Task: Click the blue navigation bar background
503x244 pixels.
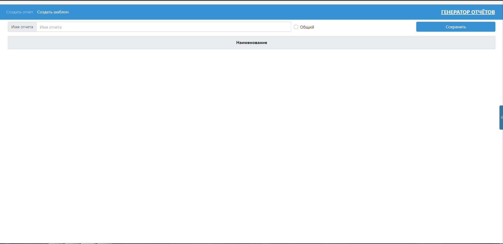Action: [236, 12]
